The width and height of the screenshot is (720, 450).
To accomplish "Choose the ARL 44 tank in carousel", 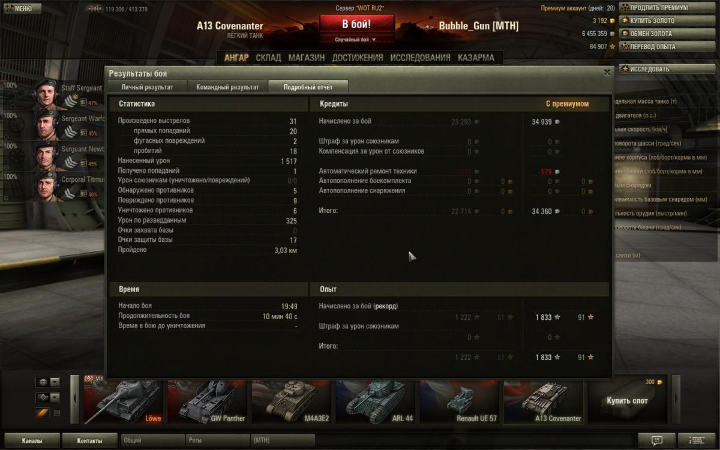I will pos(375,400).
